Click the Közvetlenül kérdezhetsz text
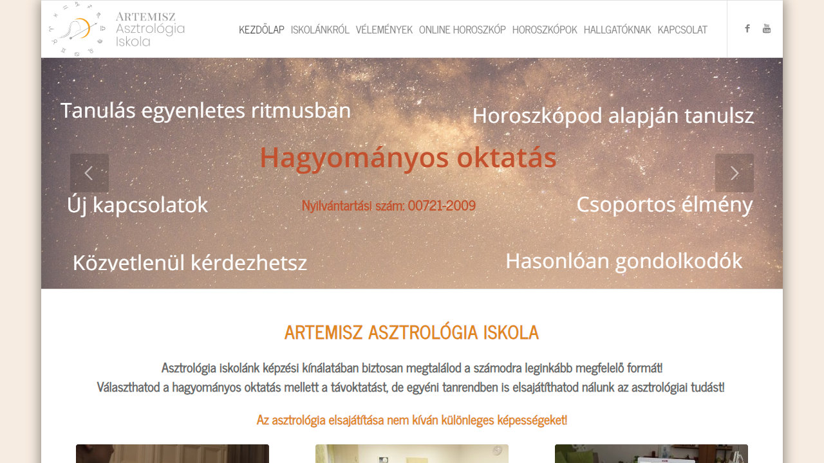The height and width of the screenshot is (463, 824). [x=190, y=262]
